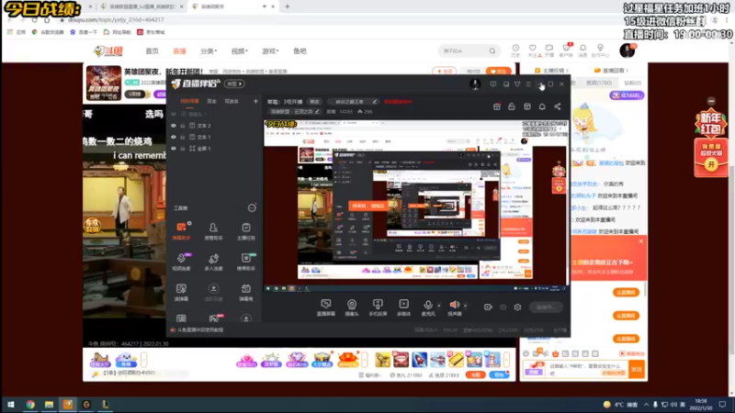Image resolution: width=735 pixels, height=413 pixels.
Task: Open 房管助手 tool in the toolbox
Action: point(213,231)
